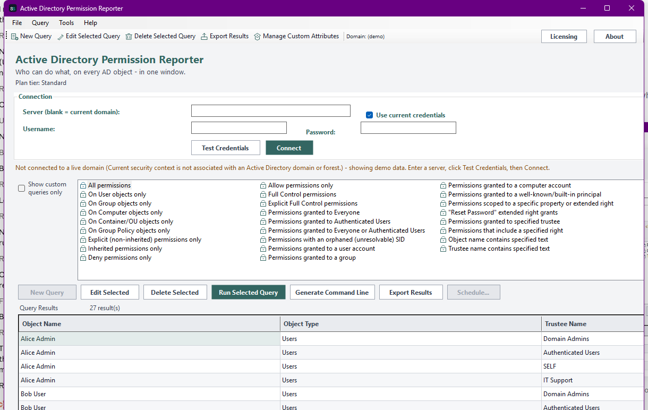Select the Alice Admin row with Domain Admins trustee
648x410 pixels.
(x=332, y=339)
